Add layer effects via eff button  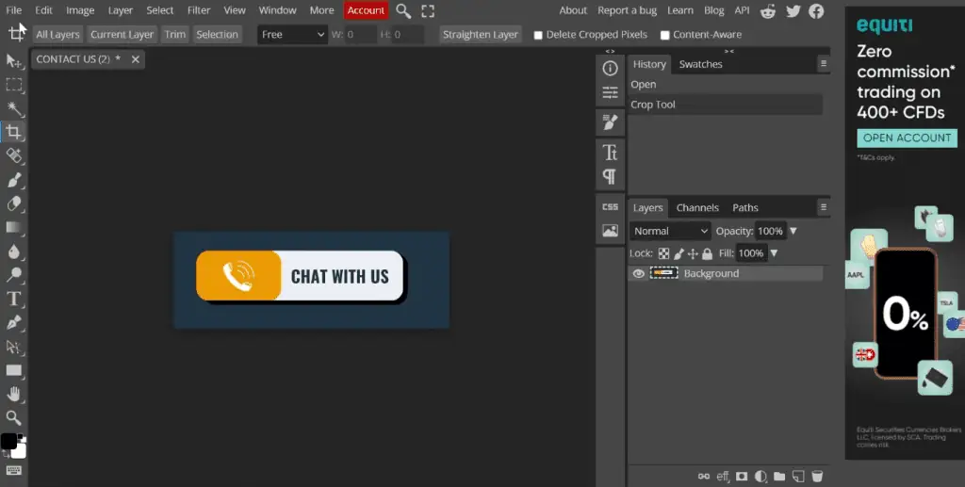723,476
